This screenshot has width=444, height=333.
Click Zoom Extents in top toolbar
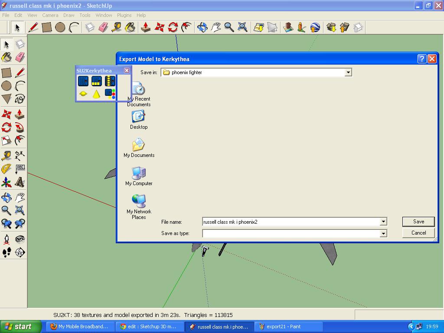243,27
